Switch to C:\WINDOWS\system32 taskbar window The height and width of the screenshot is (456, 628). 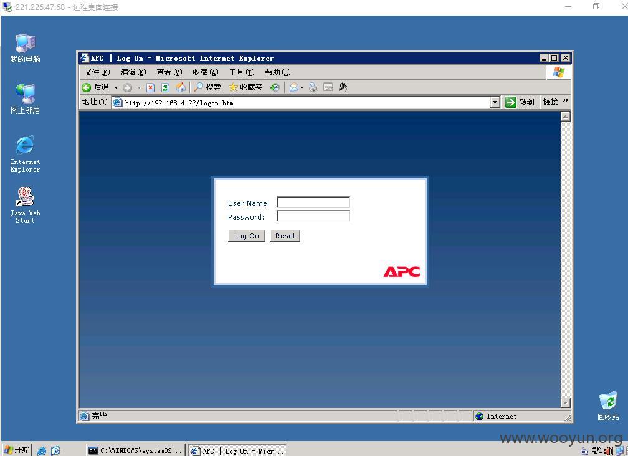tap(136, 450)
